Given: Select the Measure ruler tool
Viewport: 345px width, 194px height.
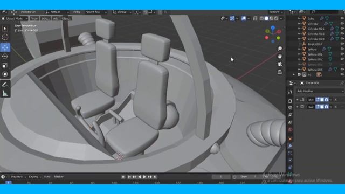Looking at the screenshot, I should click(x=5, y=93).
